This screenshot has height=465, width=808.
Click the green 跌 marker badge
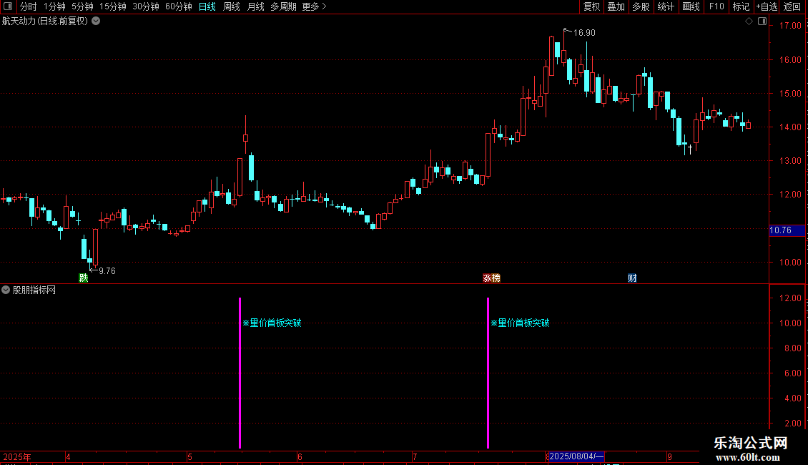84,278
